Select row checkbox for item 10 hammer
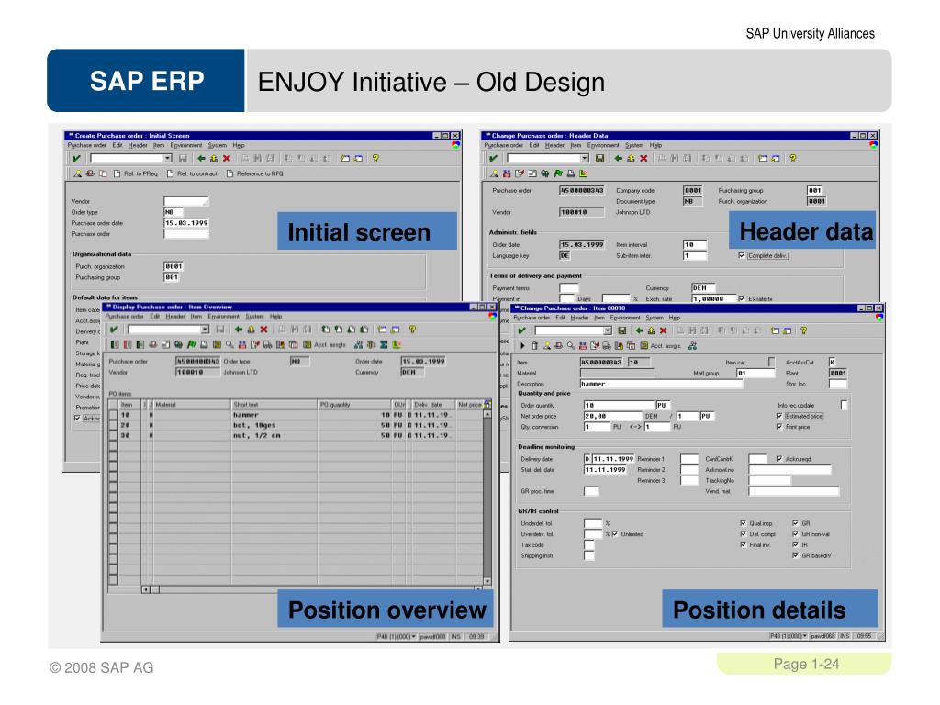 click(x=113, y=415)
